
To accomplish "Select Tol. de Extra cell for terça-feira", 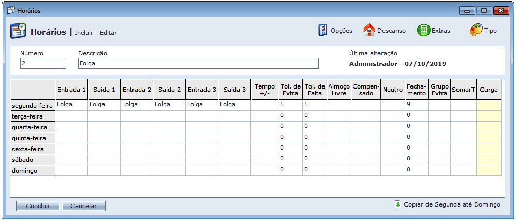I will tap(290, 115).
